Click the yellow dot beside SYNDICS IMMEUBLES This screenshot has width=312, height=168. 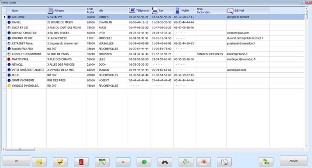pos(9,85)
